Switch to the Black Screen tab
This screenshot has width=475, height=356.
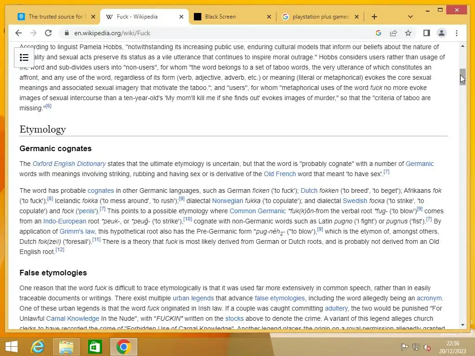[x=232, y=17]
